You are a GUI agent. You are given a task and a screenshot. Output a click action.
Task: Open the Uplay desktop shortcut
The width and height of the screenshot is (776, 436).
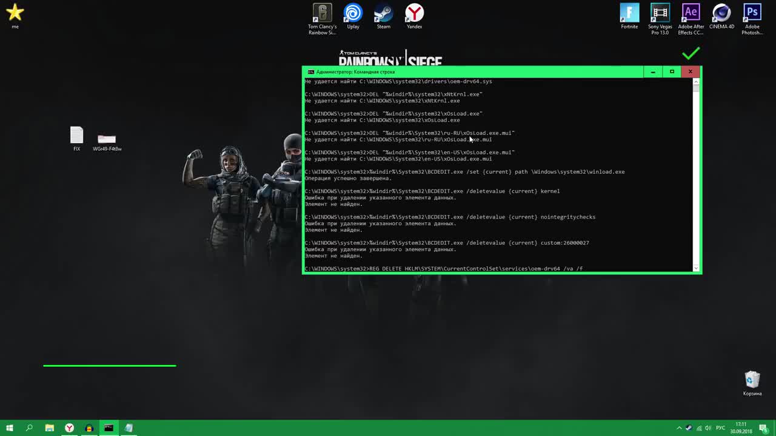point(353,16)
